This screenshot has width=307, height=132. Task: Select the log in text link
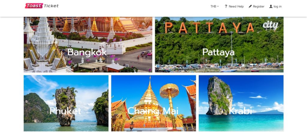click(277, 7)
